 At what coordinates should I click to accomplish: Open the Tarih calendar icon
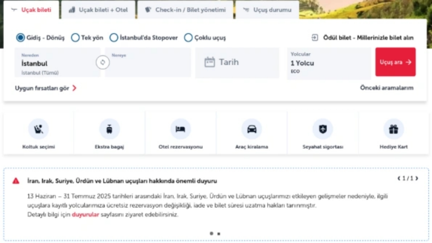point(210,62)
